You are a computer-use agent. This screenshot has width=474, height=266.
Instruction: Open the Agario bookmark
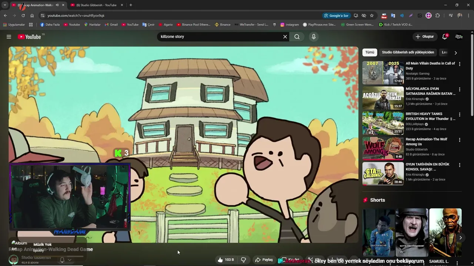(x=166, y=25)
